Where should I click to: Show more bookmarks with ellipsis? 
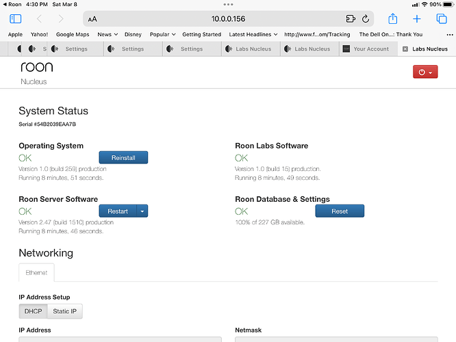point(450,35)
